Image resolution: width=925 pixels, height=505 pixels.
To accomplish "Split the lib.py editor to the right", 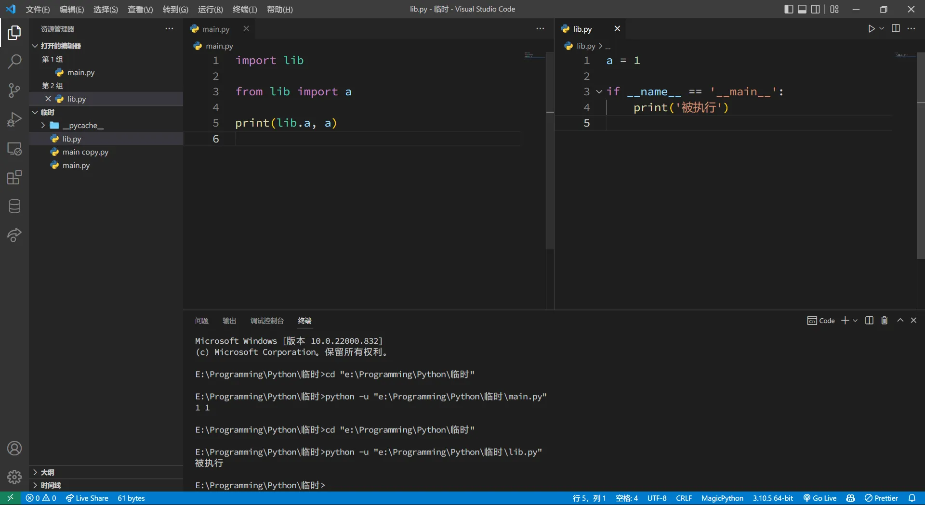I will pos(896,29).
